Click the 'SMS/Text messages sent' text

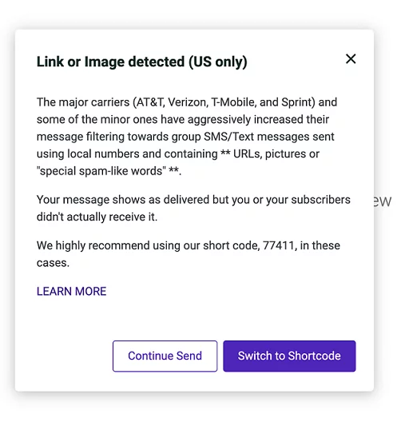[x=268, y=137]
